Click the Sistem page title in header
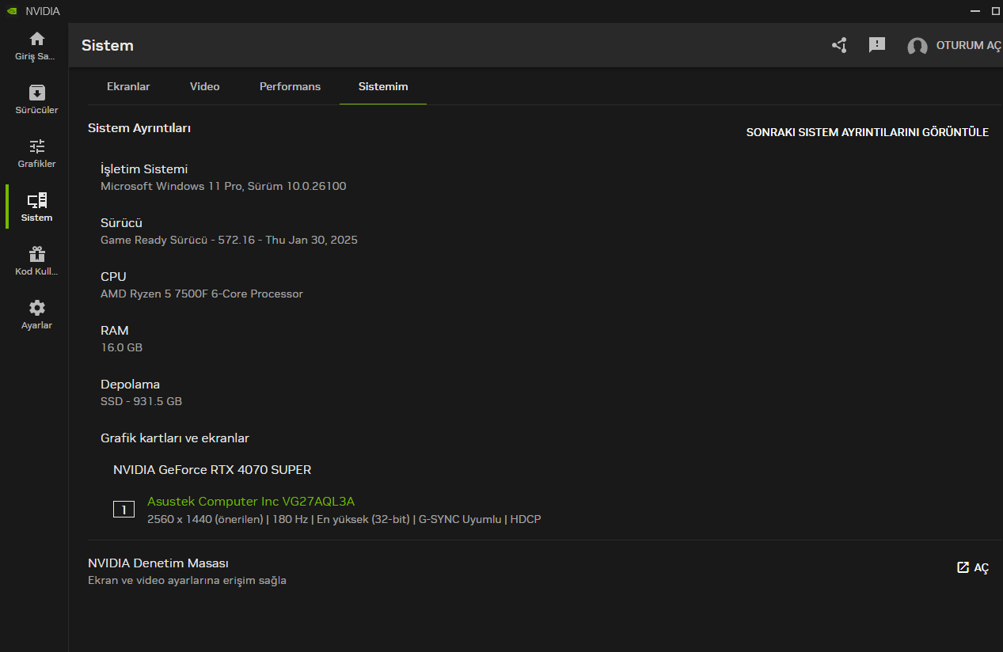This screenshot has width=1003, height=652. coord(108,45)
